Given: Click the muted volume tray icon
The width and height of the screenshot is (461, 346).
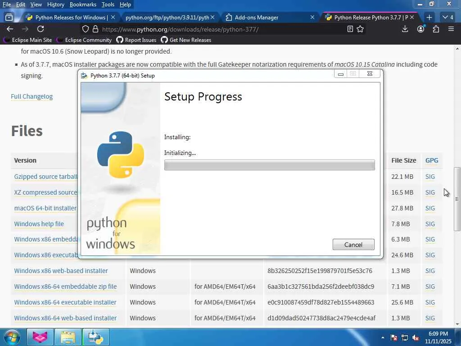Looking at the screenshot, I should (416, 338).
